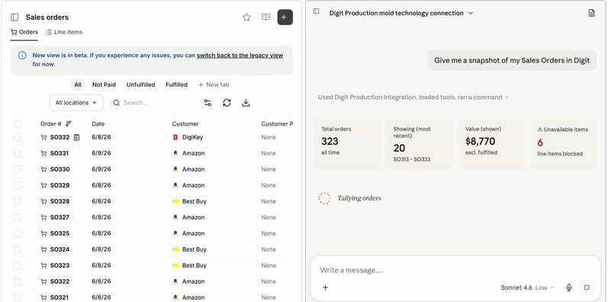This screenshot has width=608, height=302.
Task: Open the filter sliders icon
Action: pos(207,103)
